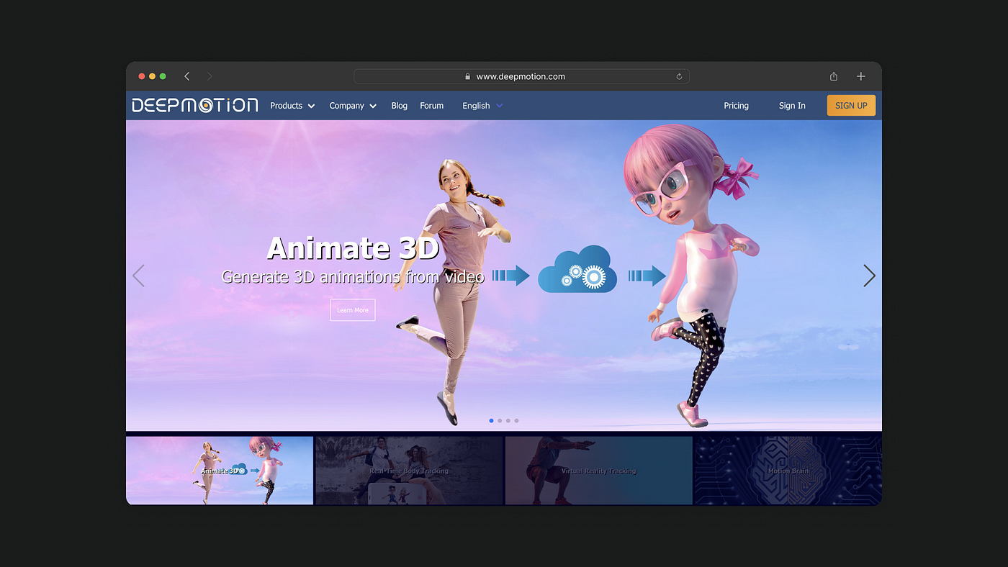Image resolution: width=1008 pixels, height=567 pixels.
Task: Click the browser forward arrow
Action: [x=210, y=76]
